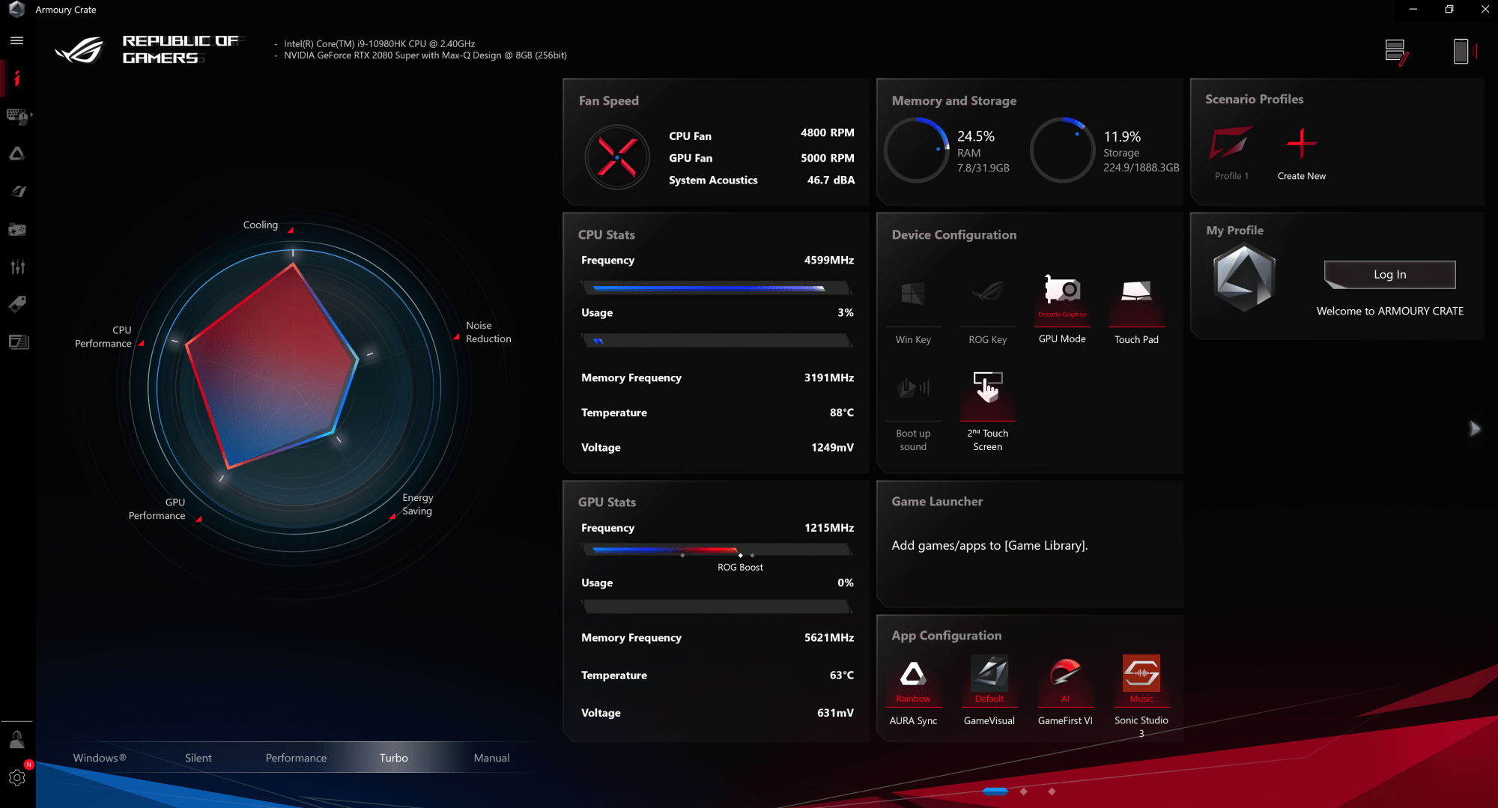This screenshot has height=808, width=1498.
Task: Open the settings gear in sidebar
Action: coord(16,778)
